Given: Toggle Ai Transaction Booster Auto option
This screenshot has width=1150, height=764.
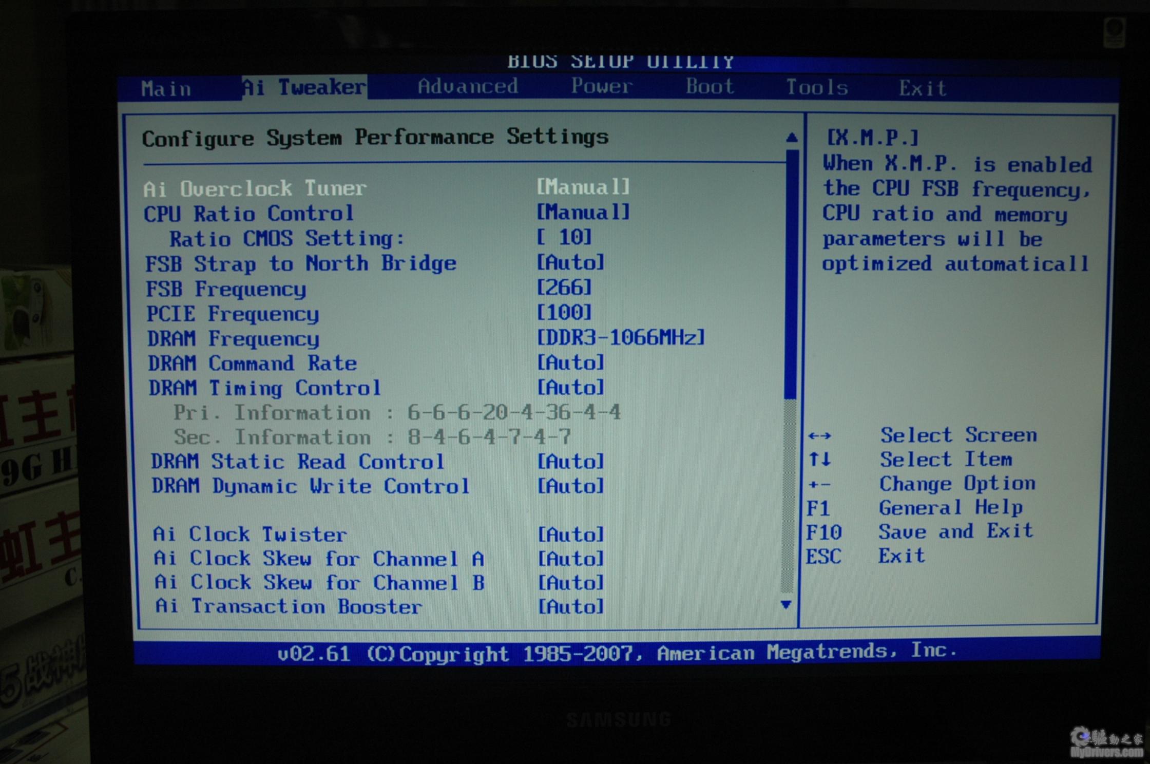Looking at the screenshot, I should click(x=570, y=607).
